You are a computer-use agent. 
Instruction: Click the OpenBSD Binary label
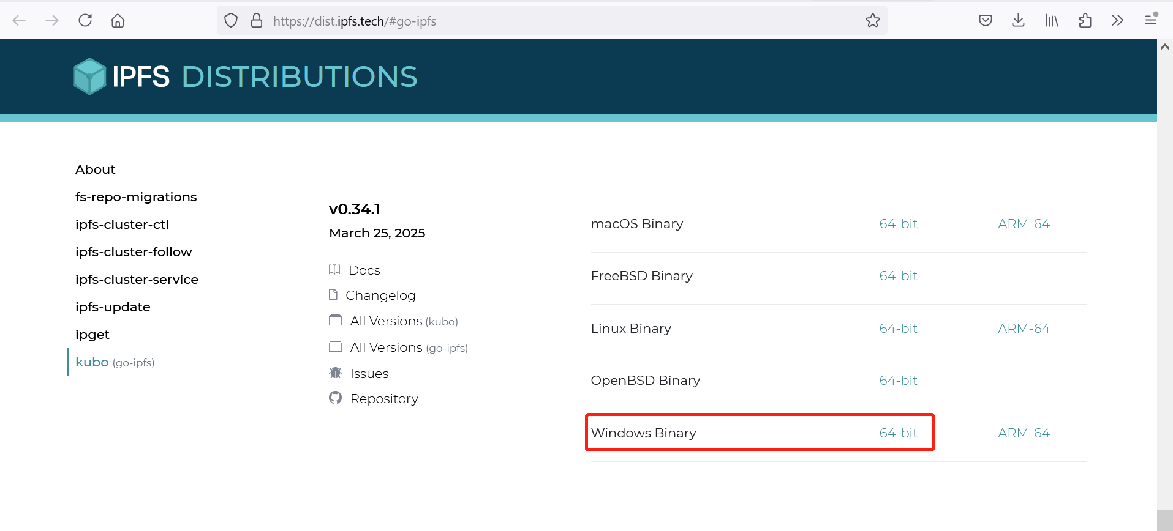[645, 381]
